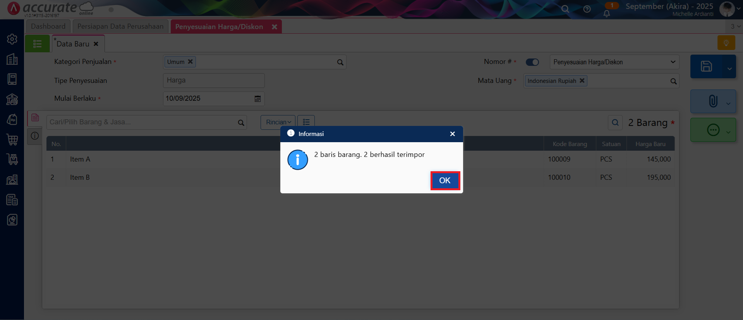
Task: Remove the Umum tag from Kategori Penjualan
Action: click(190, 62)
